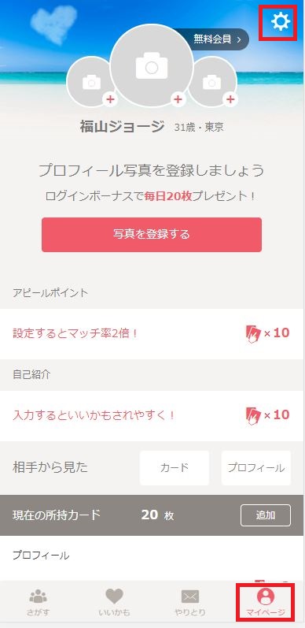Viewport: 305px width, 628px height.
Task: Switch to the いいかも heart tab
Action: pyautogui.click(x=114, y=602)
